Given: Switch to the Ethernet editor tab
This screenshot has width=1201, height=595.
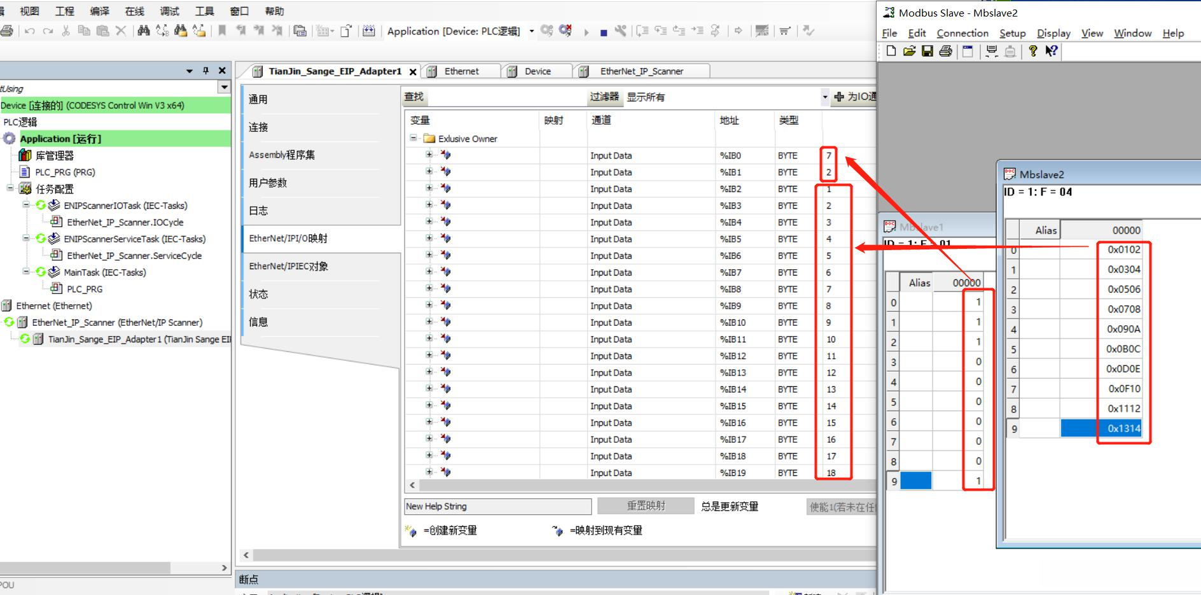Looking at the screenshot, I should [x=461, y=71].
